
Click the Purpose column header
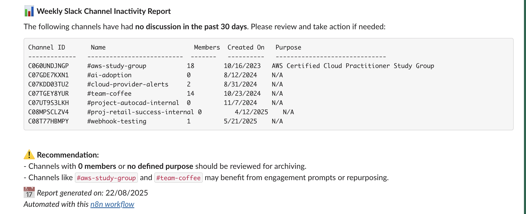(288, 47)
